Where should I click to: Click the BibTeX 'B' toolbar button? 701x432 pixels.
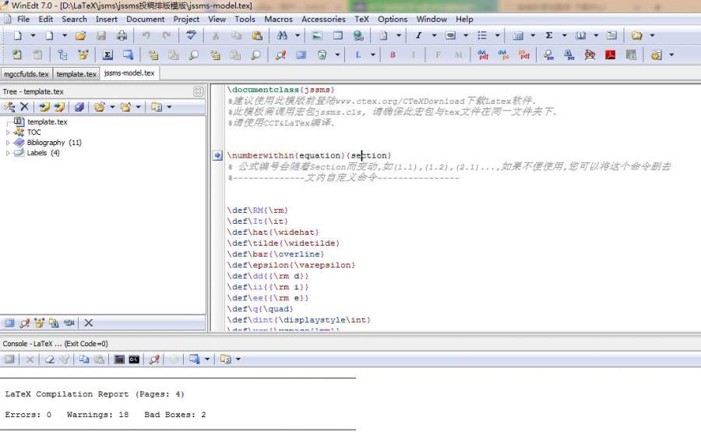click(393, 55)
